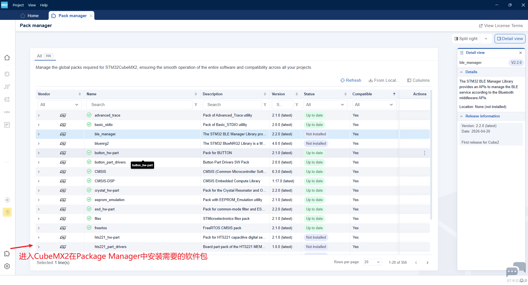Open the Columns chooser
The image size is (528, 285).
[418, 80]
